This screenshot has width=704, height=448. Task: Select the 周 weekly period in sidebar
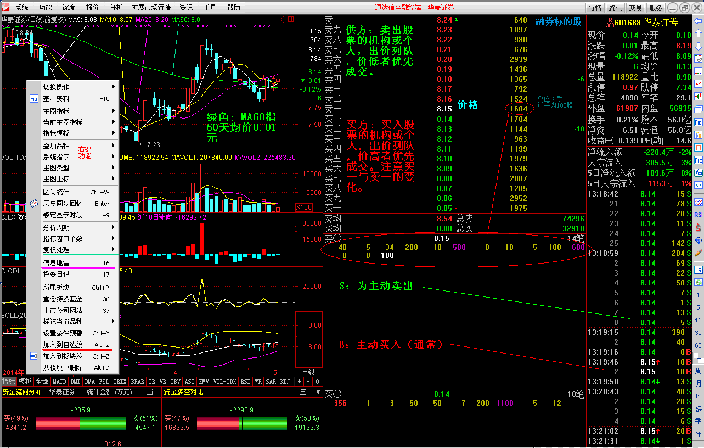coord(699,371)
